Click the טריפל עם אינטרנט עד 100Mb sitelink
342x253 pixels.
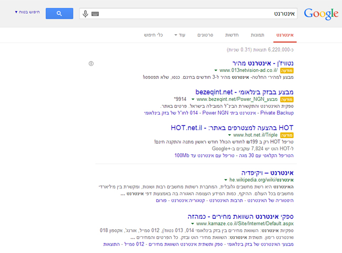[x=204, y=155]
